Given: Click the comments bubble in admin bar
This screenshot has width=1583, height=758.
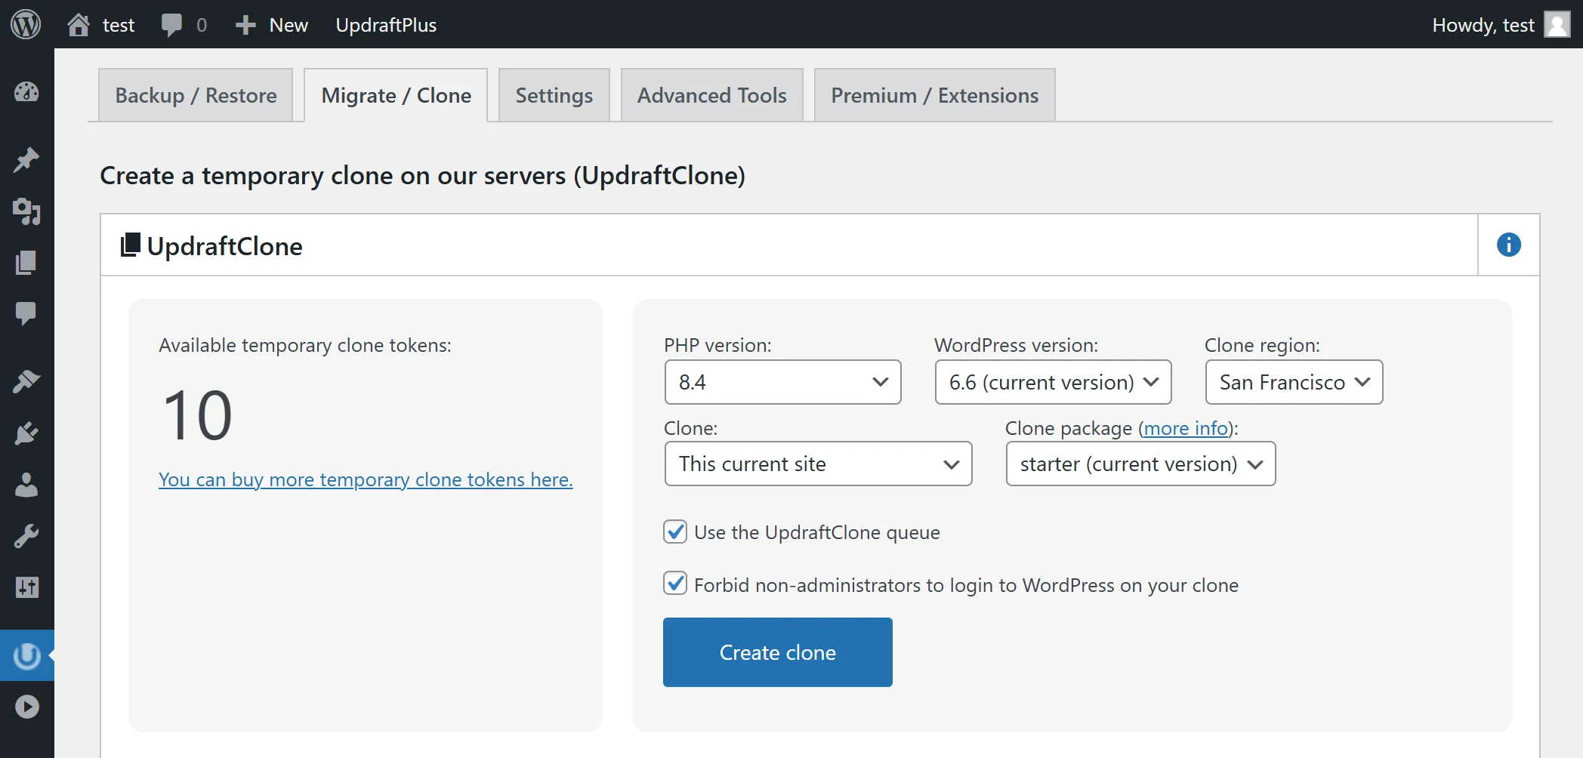Looking at the screenshot, I should point(182,25).
